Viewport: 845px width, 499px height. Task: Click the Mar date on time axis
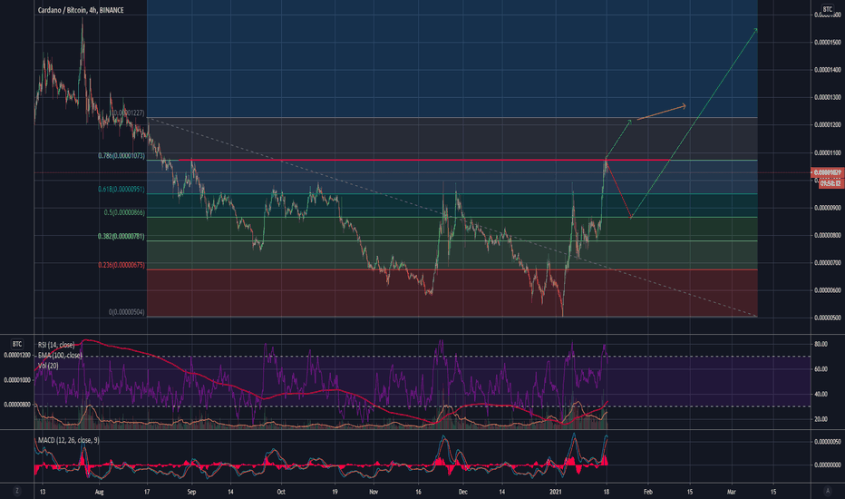tap(732, 492)
